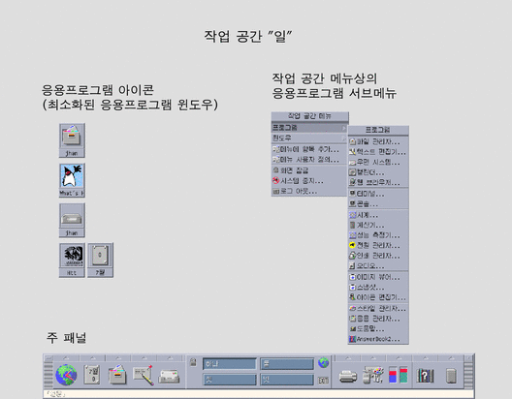Restore minimized file manager icon top 'jhan'
Screen dimensions: 512x399
click(x=72, y=140)
